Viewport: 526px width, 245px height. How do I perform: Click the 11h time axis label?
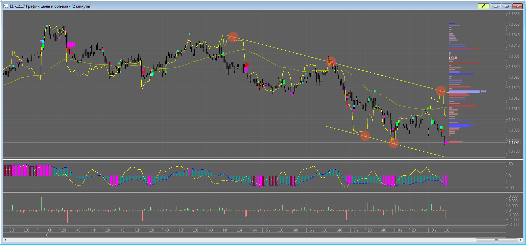tap(93, 230)
